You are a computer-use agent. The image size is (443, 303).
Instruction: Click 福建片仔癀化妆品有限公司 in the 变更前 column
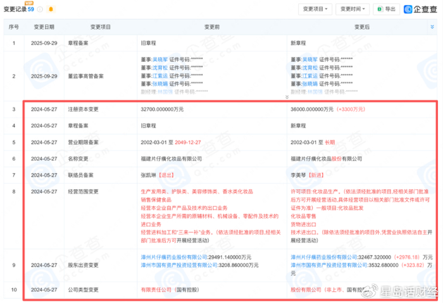(172, 159)
